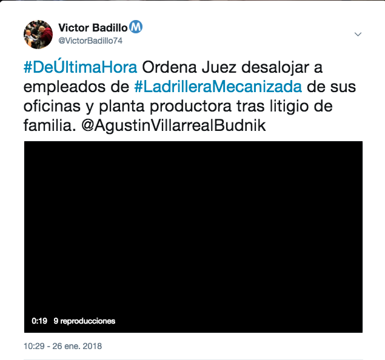Click the 9 reproducciones view count
This screenshot has height=360, width=385.
[84, 321]
